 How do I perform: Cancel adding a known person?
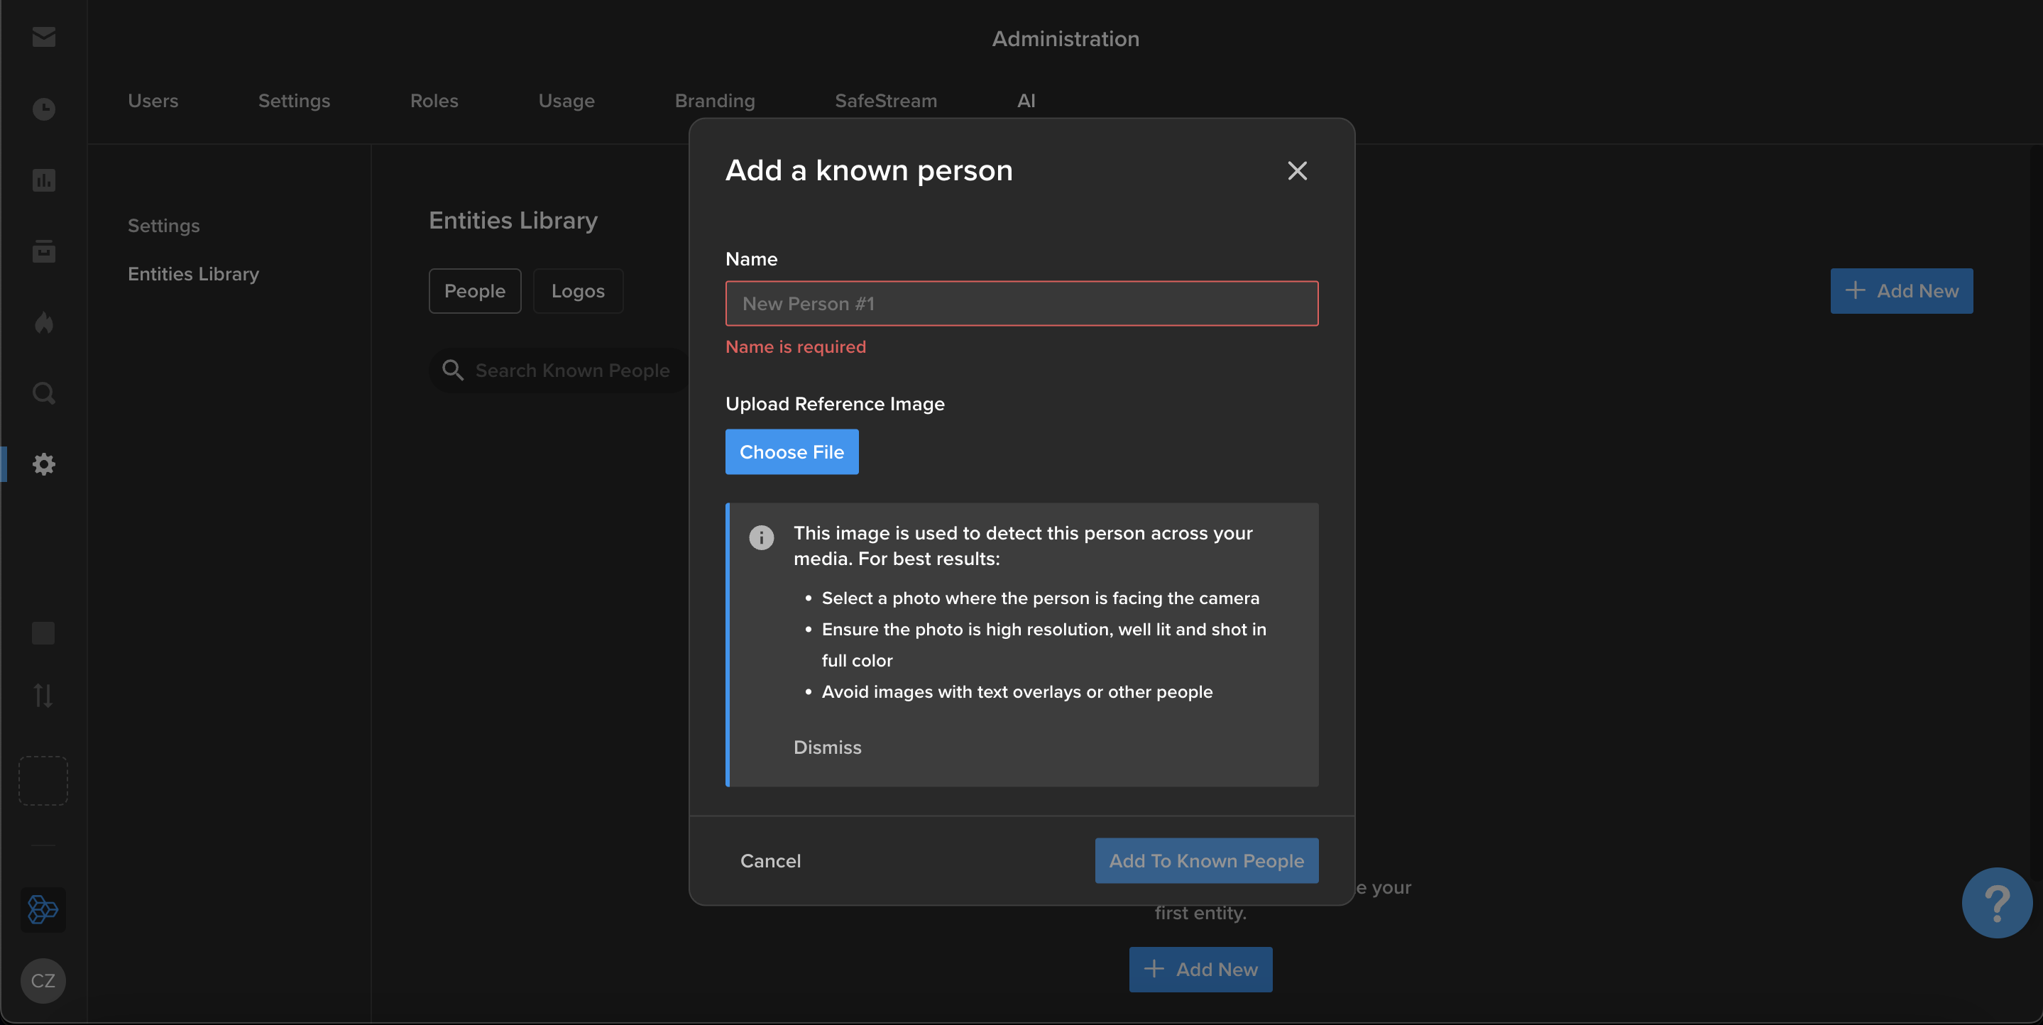(770, 861)
